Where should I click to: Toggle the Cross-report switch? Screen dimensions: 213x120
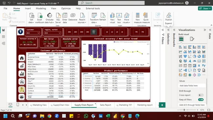click(x=201, y=95)
